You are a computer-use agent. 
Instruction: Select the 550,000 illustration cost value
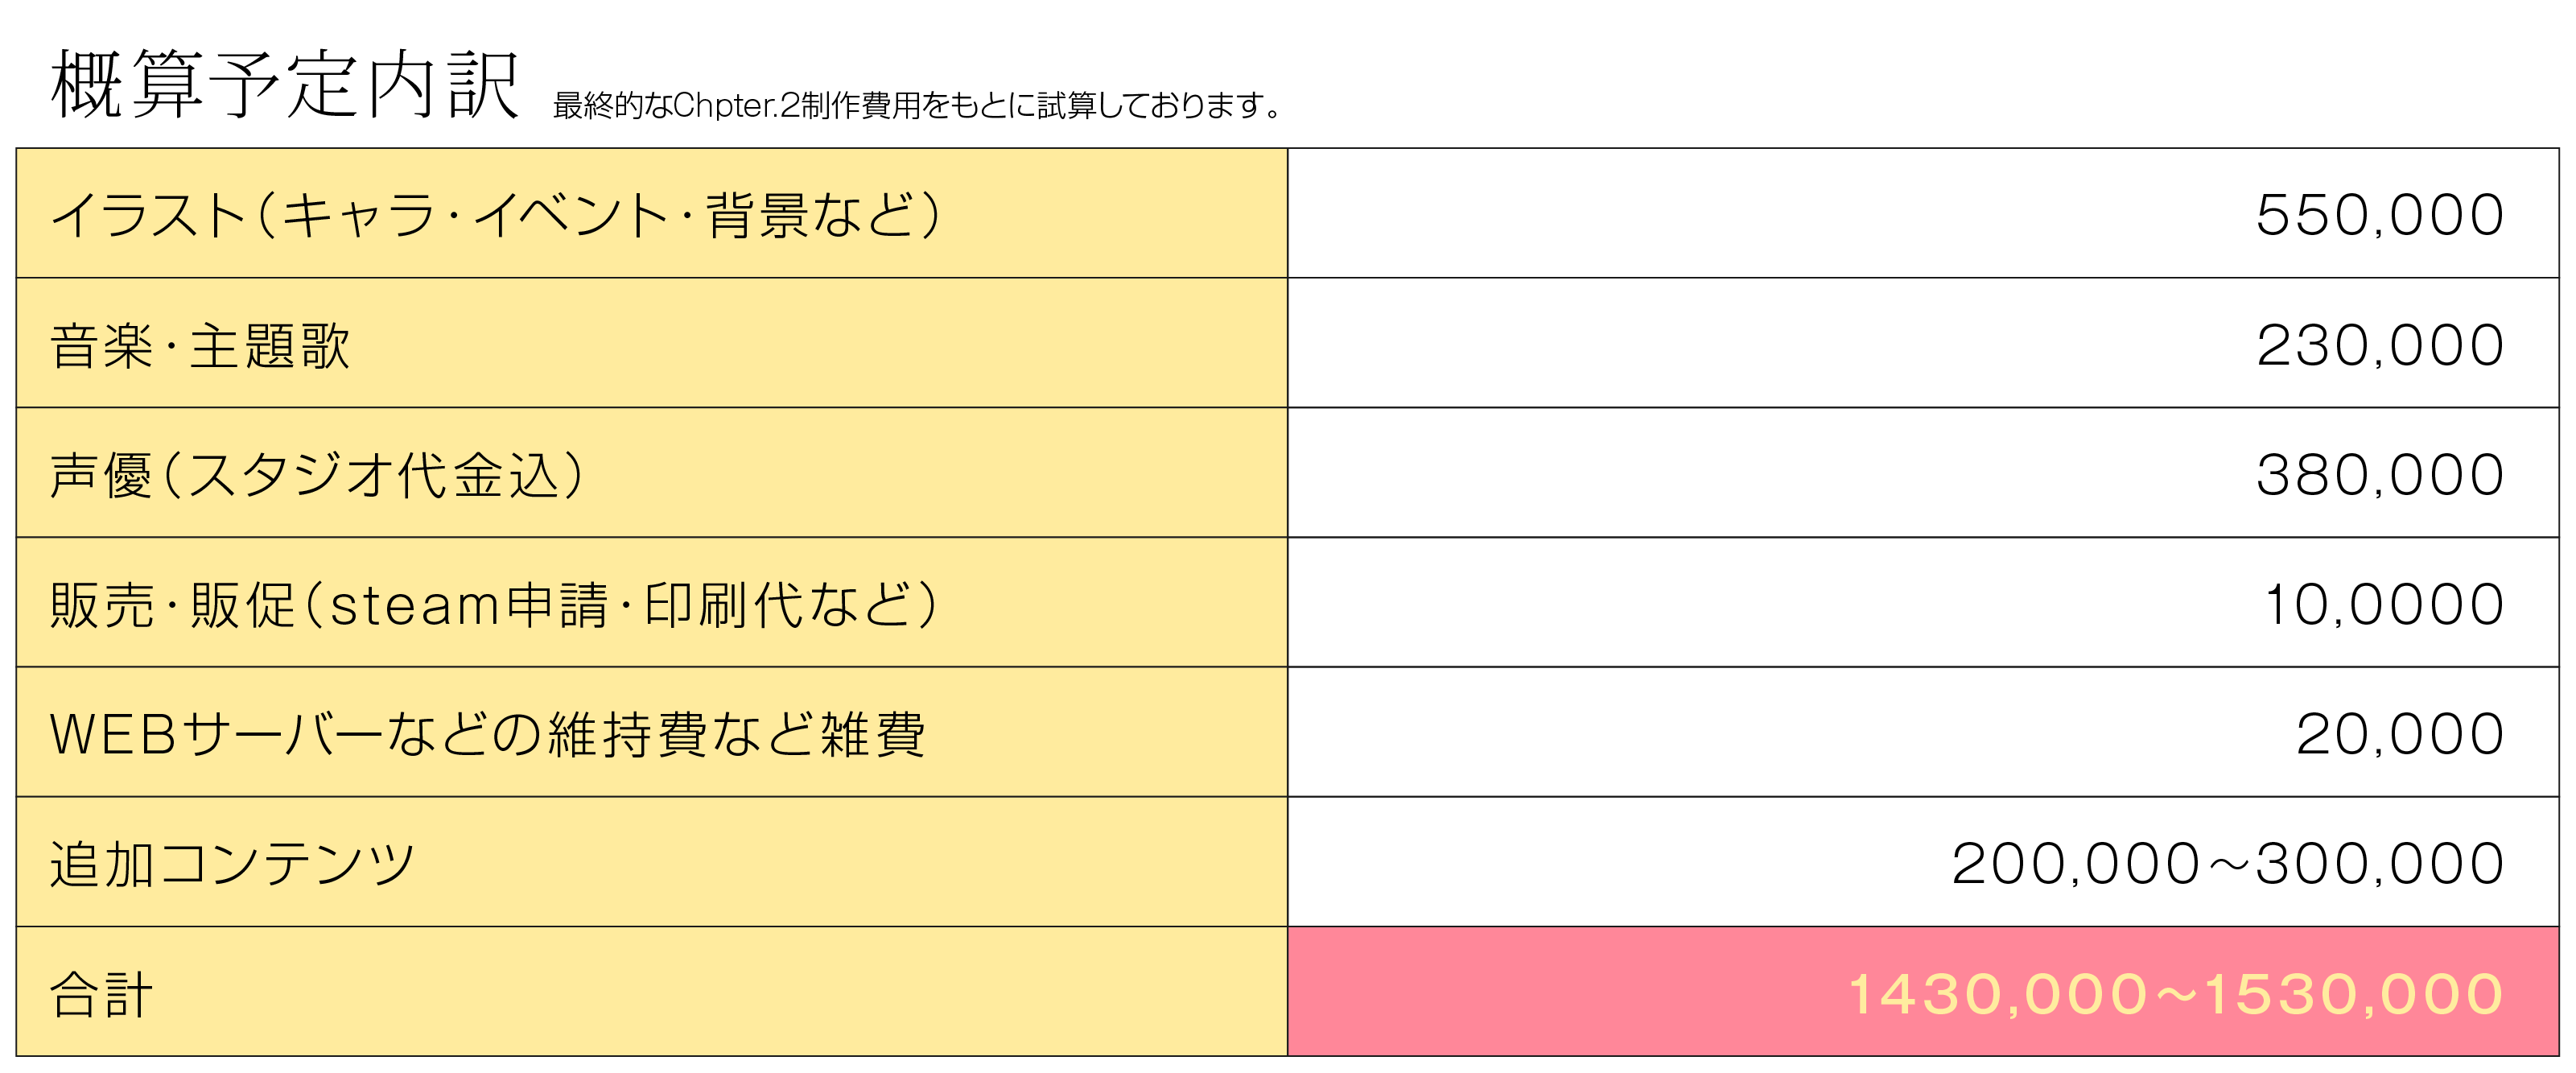point(2380,215)
